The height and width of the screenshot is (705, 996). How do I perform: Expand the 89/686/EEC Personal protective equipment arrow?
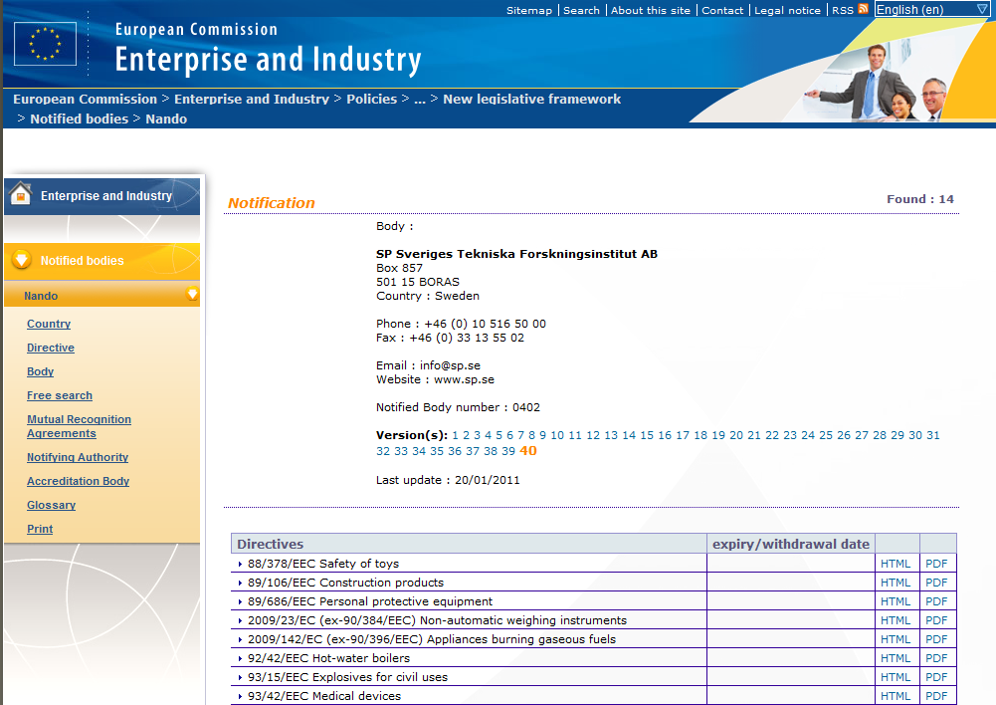(x=240, y=602)
